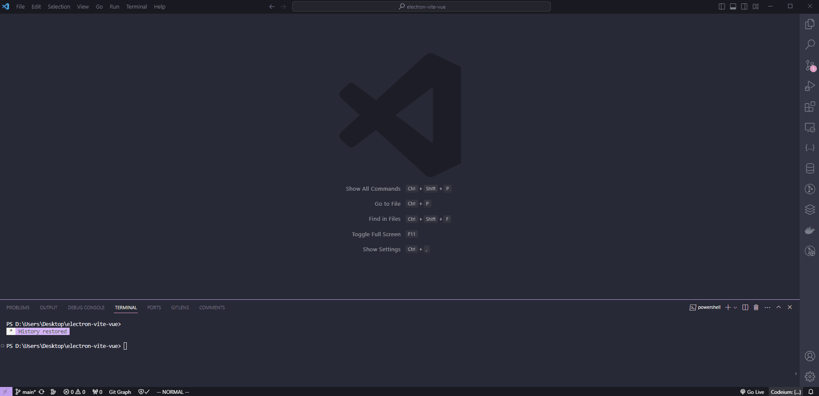Switch to the COMMENTS tab
The image size is (819, 396).
[x=212, y=308]
